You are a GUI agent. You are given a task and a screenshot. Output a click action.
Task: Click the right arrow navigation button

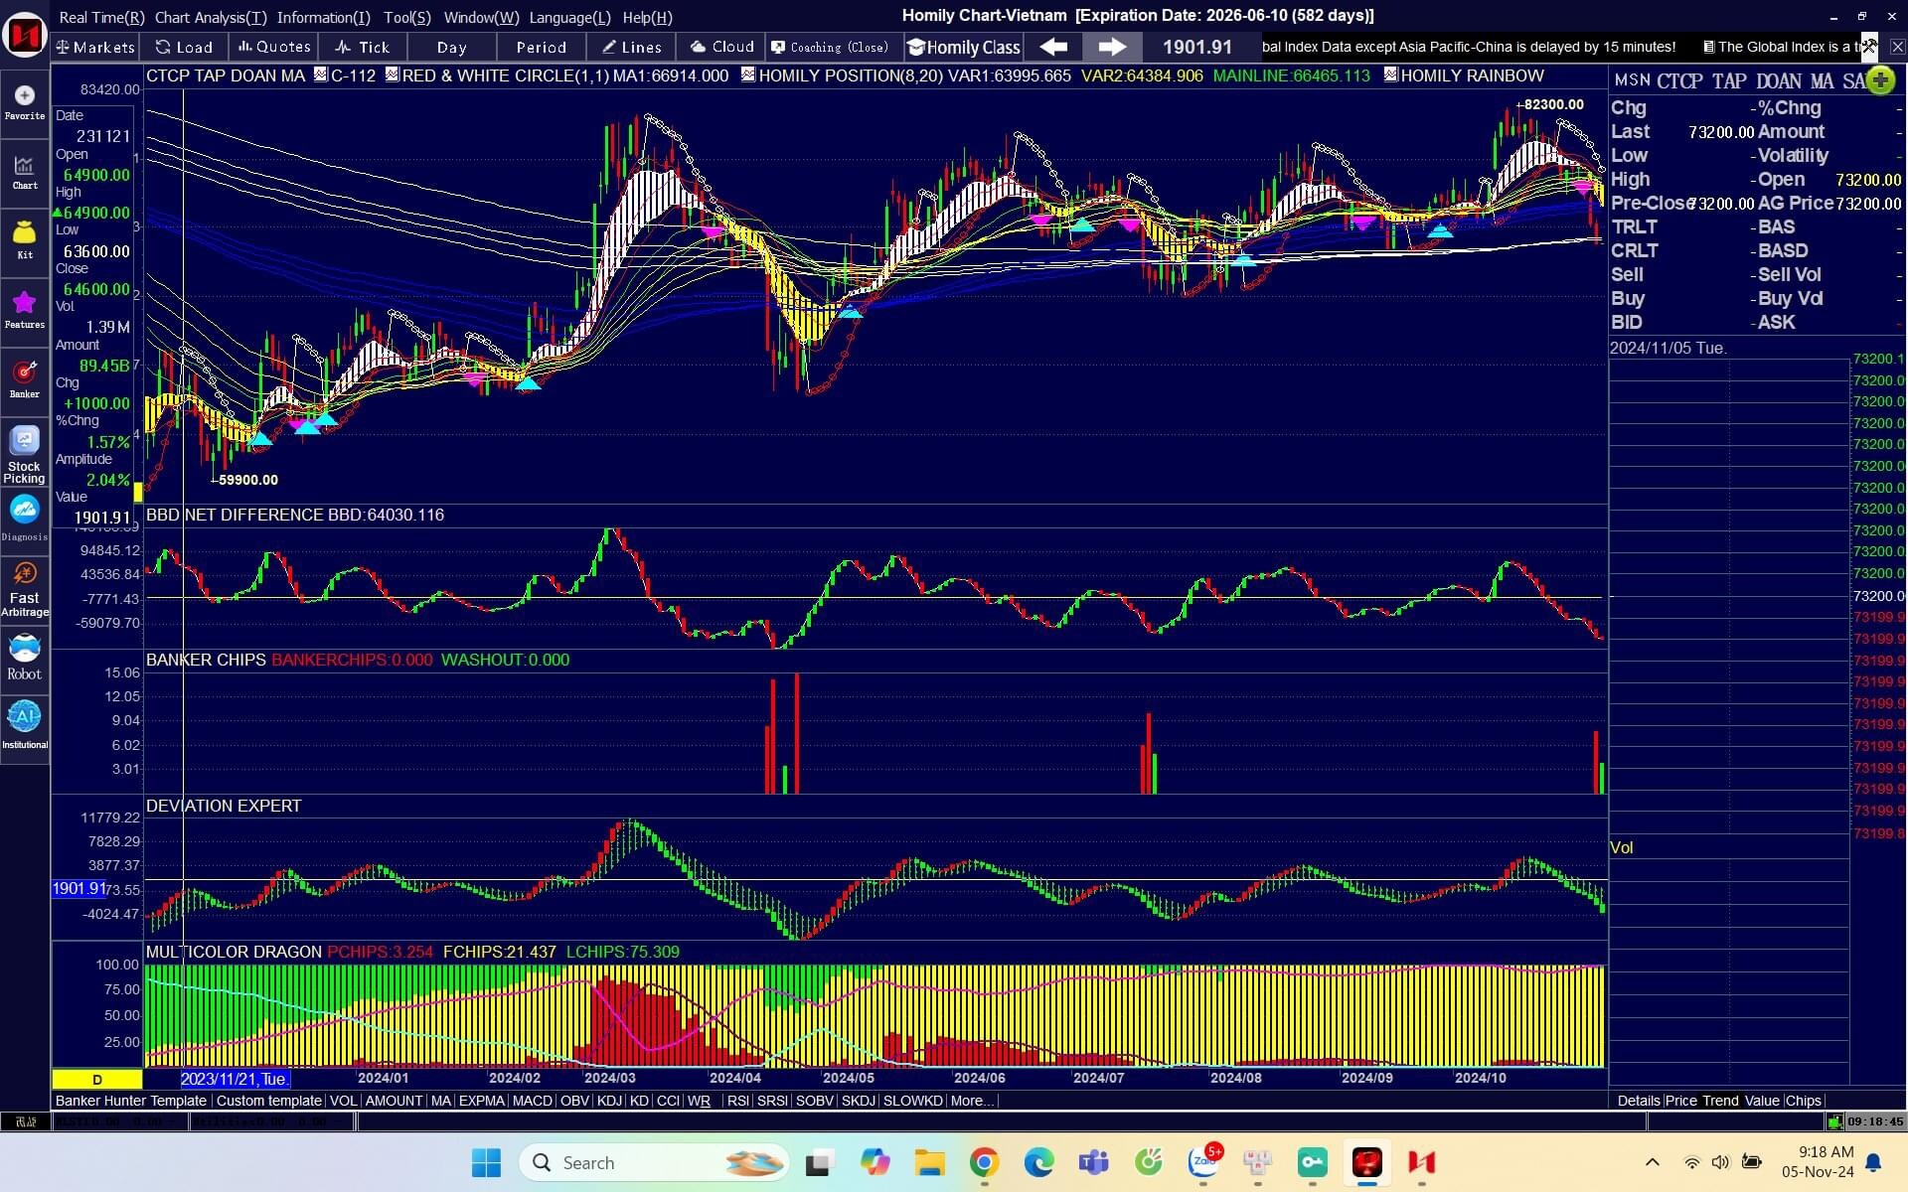pyautogui.click(x=1112, y=47)
